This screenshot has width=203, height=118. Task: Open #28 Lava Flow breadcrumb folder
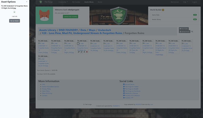click(82, 33)
